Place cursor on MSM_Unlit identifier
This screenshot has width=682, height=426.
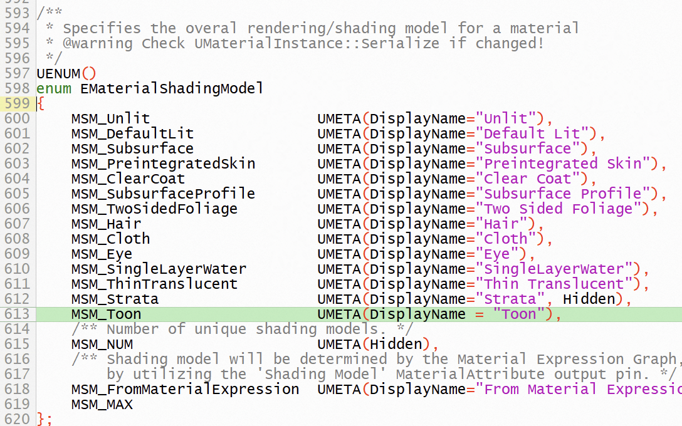pos(110,118)
